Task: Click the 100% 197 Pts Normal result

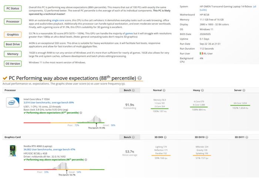Action: pos(159,111)
